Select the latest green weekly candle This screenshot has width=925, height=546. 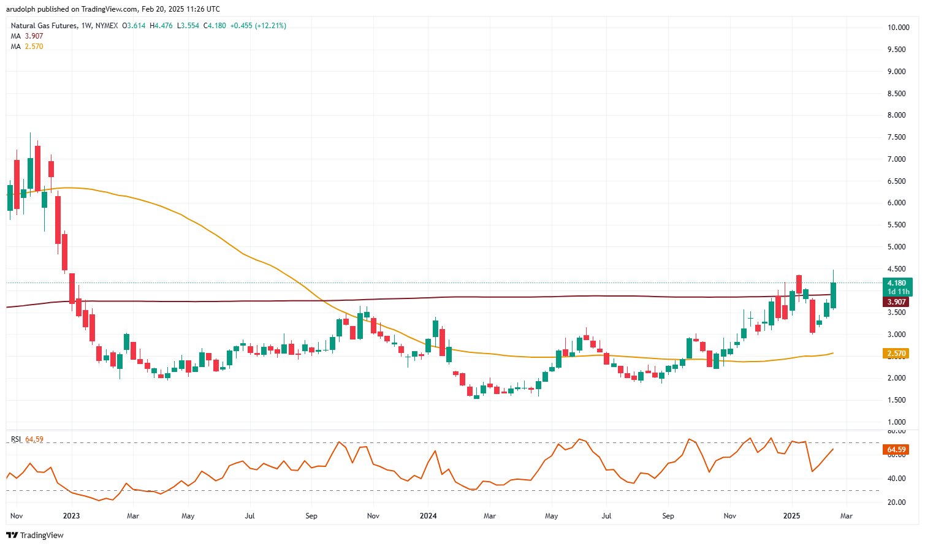tap(833, 295)
